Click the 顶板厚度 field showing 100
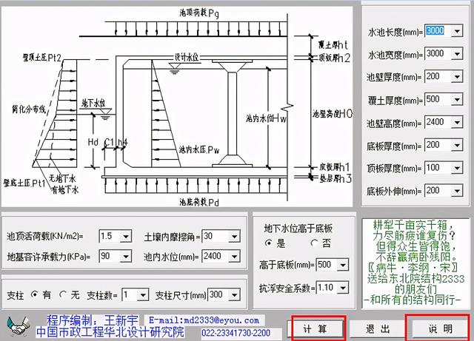The width and height of the screenshot is (474, 341). [x=438, y=168]
